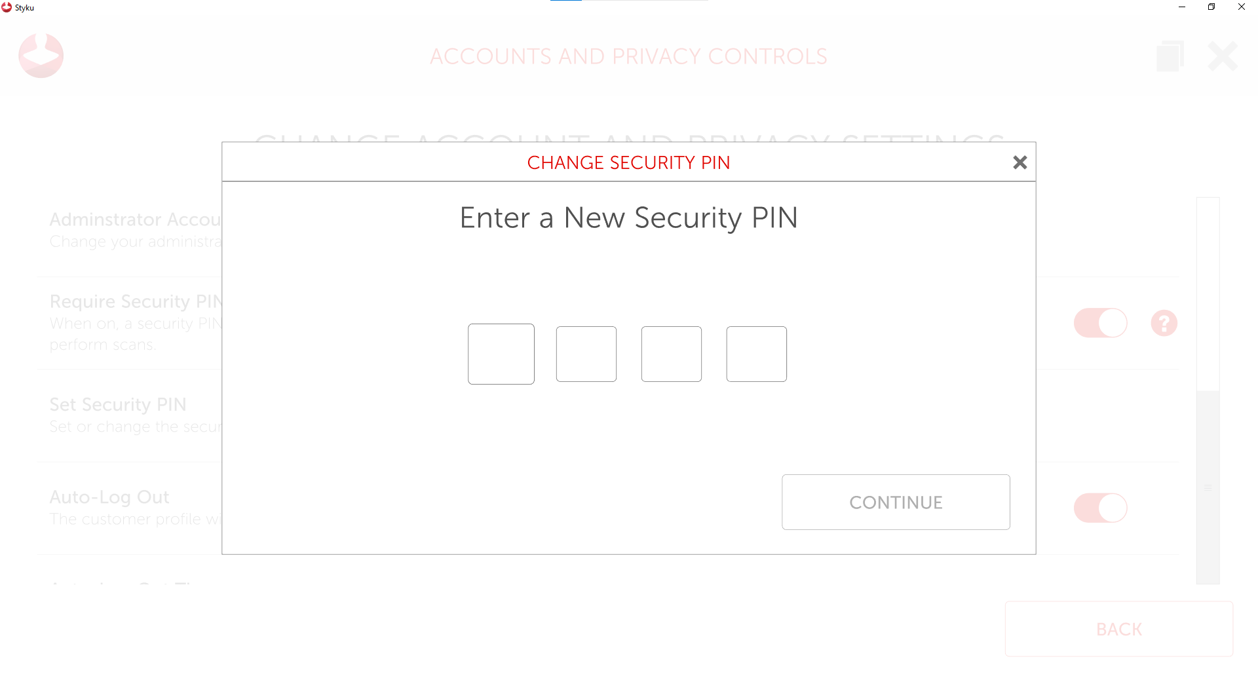
Task: Select the third PIN digit box
Action: (672, 354)
